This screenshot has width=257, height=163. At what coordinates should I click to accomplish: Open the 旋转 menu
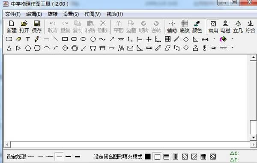[52, 14]
